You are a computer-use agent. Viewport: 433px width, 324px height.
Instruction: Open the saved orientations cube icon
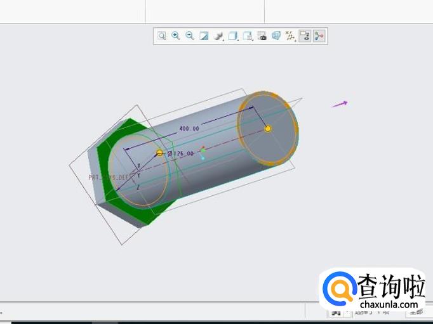coord(234,36)
